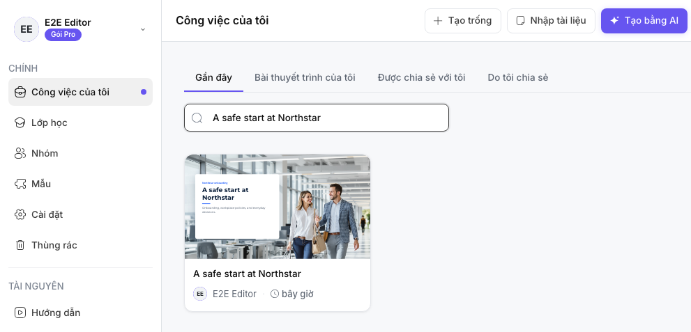Screen dimensions: 691x332
Task: Click the puzzle icon for Mẫu
Action: pyautogui.click(x=20, y=184)
